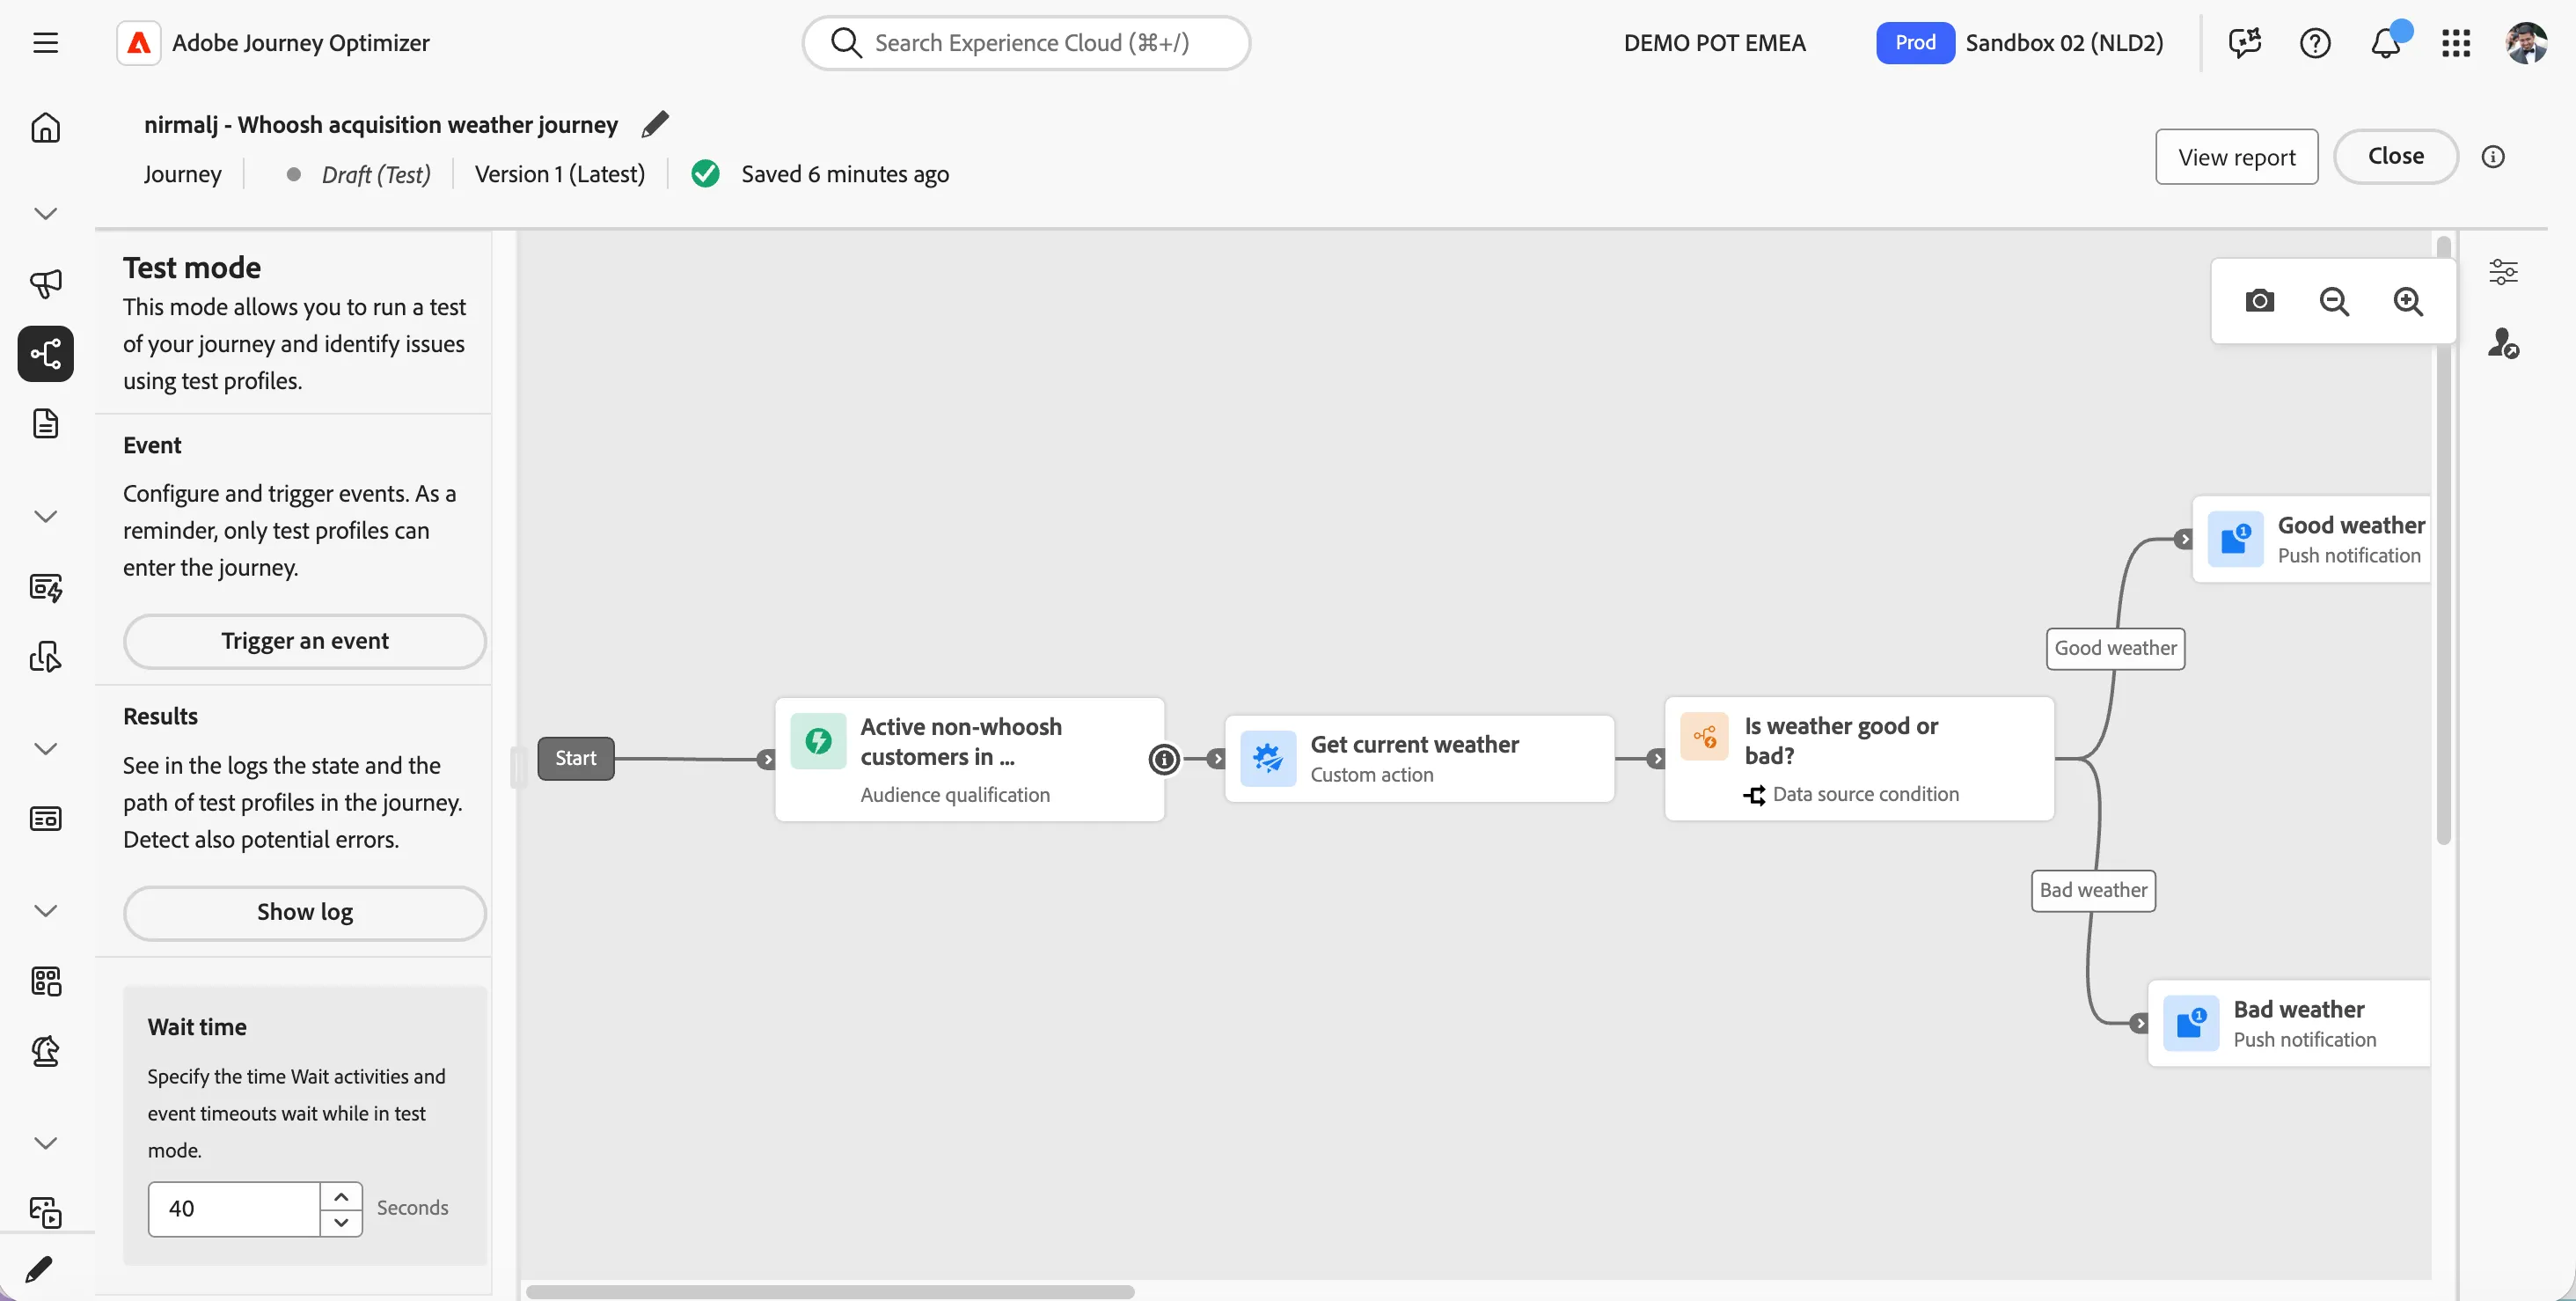Open the feedback chat icon in header

2245,43
